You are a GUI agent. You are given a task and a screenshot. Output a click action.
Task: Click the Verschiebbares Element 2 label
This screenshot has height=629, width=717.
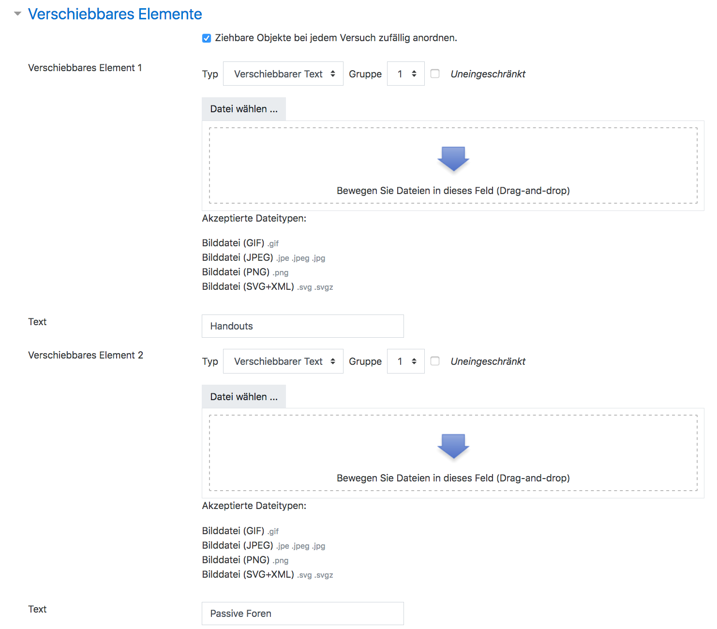click(86, 355)
